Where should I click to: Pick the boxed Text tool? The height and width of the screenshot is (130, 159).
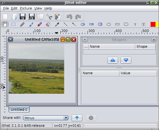coord(144,24)
